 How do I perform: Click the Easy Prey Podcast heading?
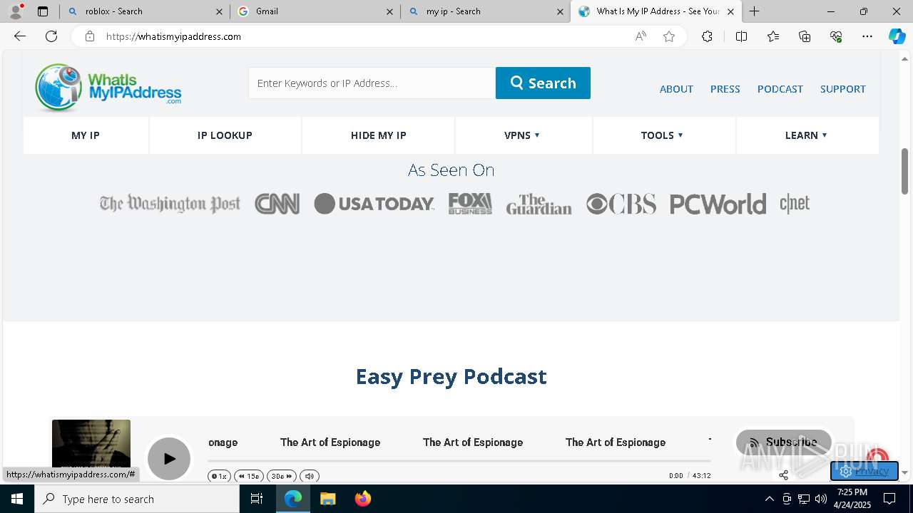click(x=452, y=376)
